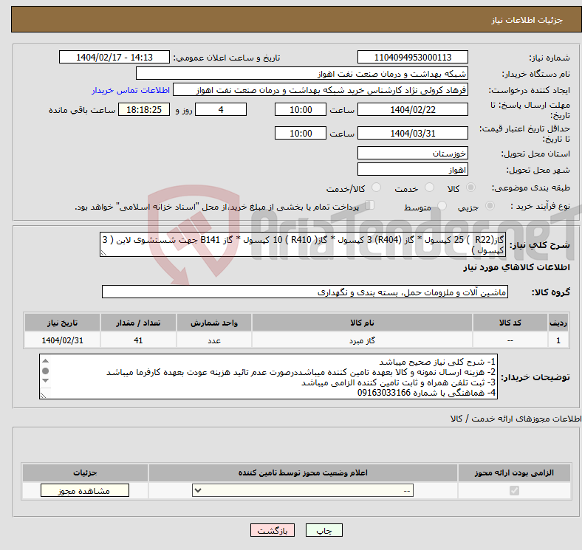Click scroll up arrow in buyer notes
The image size is (582, 550).
pos(45,361)
